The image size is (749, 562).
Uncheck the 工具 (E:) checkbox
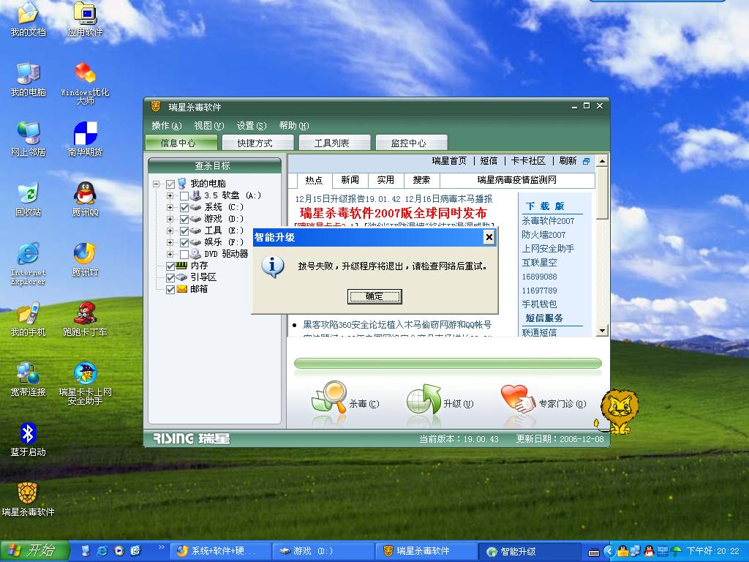click(x=184, y=231)
